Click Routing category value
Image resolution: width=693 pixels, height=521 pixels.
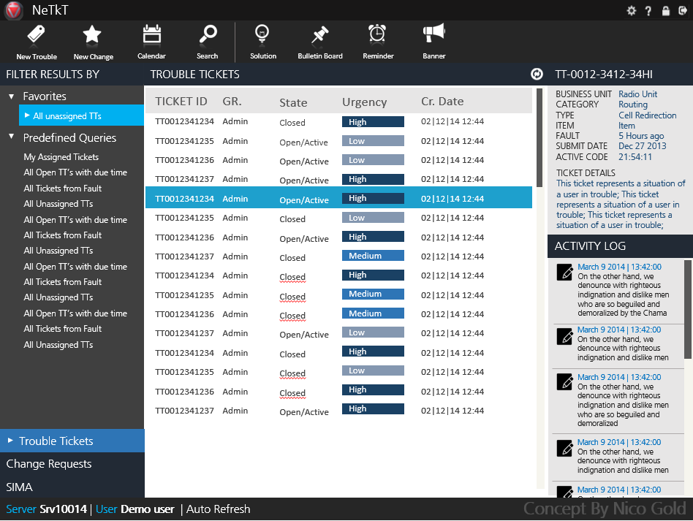633,104
